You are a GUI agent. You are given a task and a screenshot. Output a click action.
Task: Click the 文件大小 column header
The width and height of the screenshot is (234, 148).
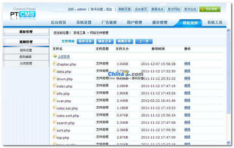[x=122, y=49]
